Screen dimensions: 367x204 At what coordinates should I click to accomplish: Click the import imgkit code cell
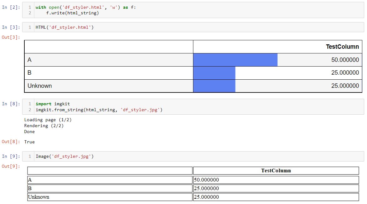[193, 107]
